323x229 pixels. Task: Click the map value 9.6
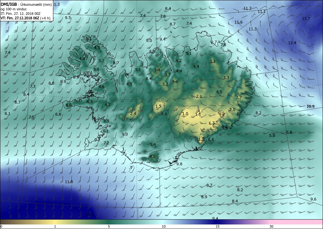tap(313, 199)
